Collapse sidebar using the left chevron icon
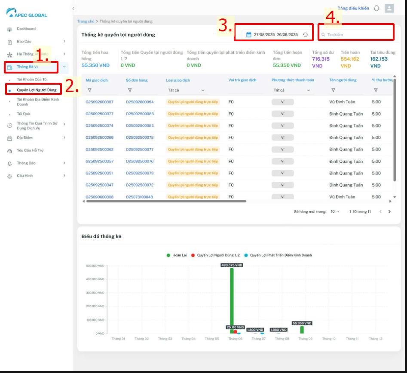Screen dimensions: 407x373 (x=73, y=8)
